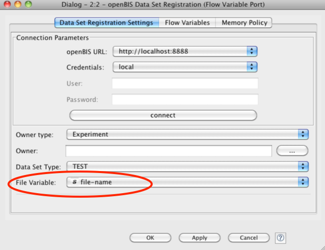325x250 pixels.
Task: Open the File Variable dropdown
Action: pyautogui.click(x=187, y=182)
